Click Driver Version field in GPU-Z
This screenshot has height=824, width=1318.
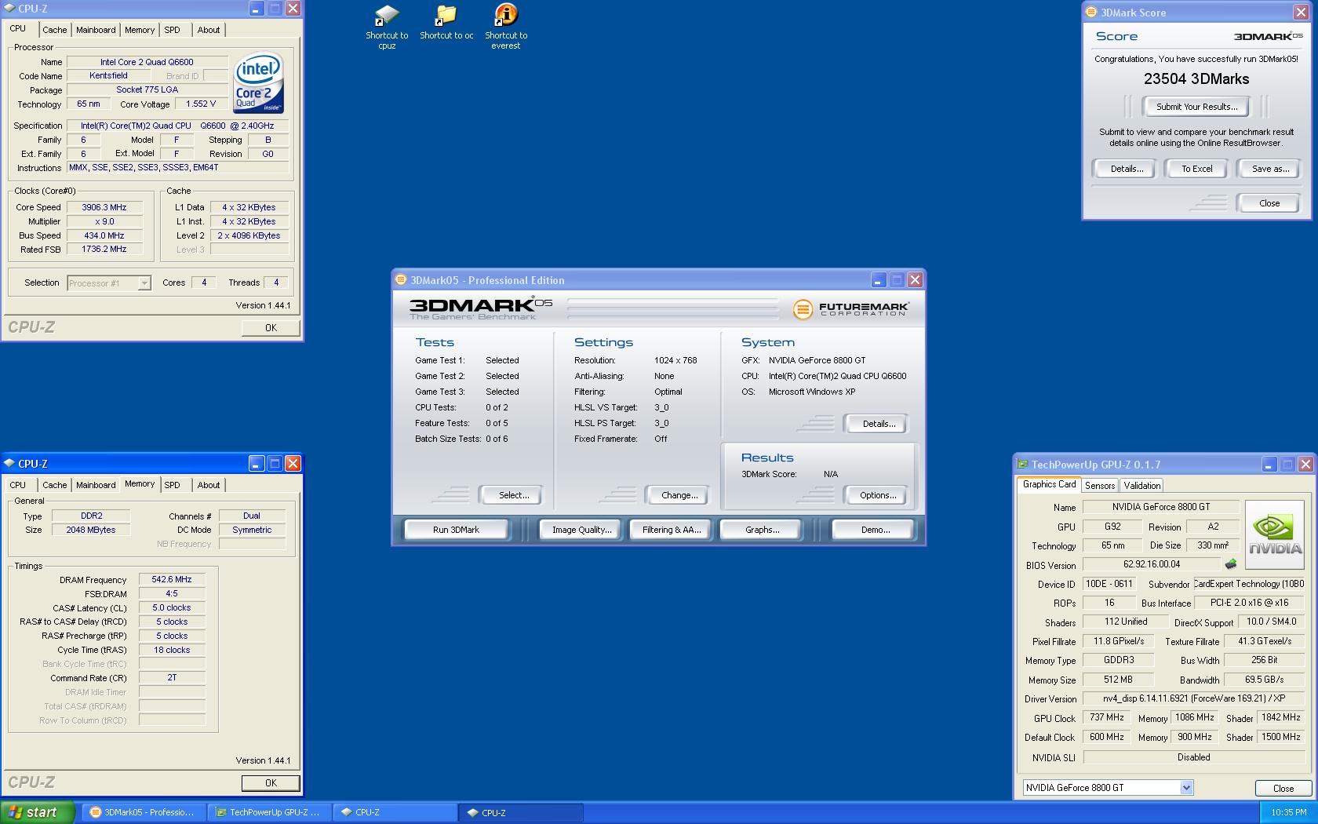1193,698
